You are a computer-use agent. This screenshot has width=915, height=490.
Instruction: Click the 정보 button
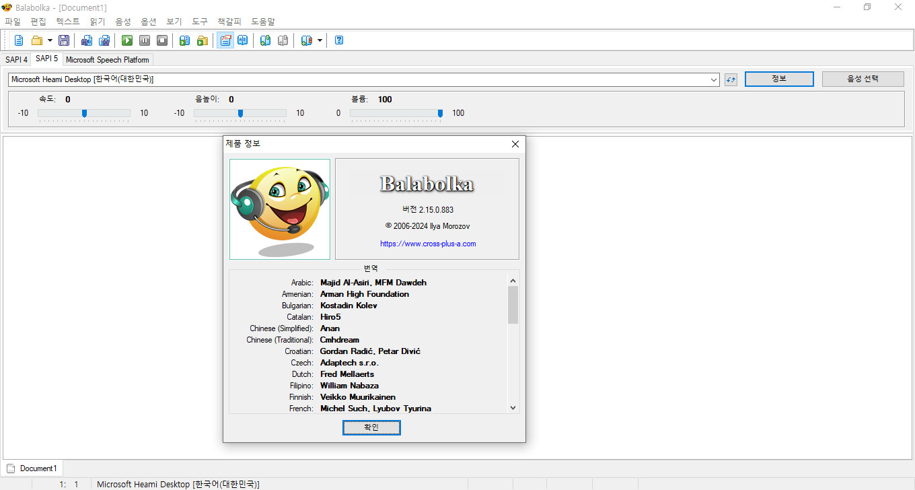(780, 79)
